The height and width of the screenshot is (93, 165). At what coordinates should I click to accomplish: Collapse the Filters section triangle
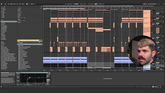(x=18, y=8)
